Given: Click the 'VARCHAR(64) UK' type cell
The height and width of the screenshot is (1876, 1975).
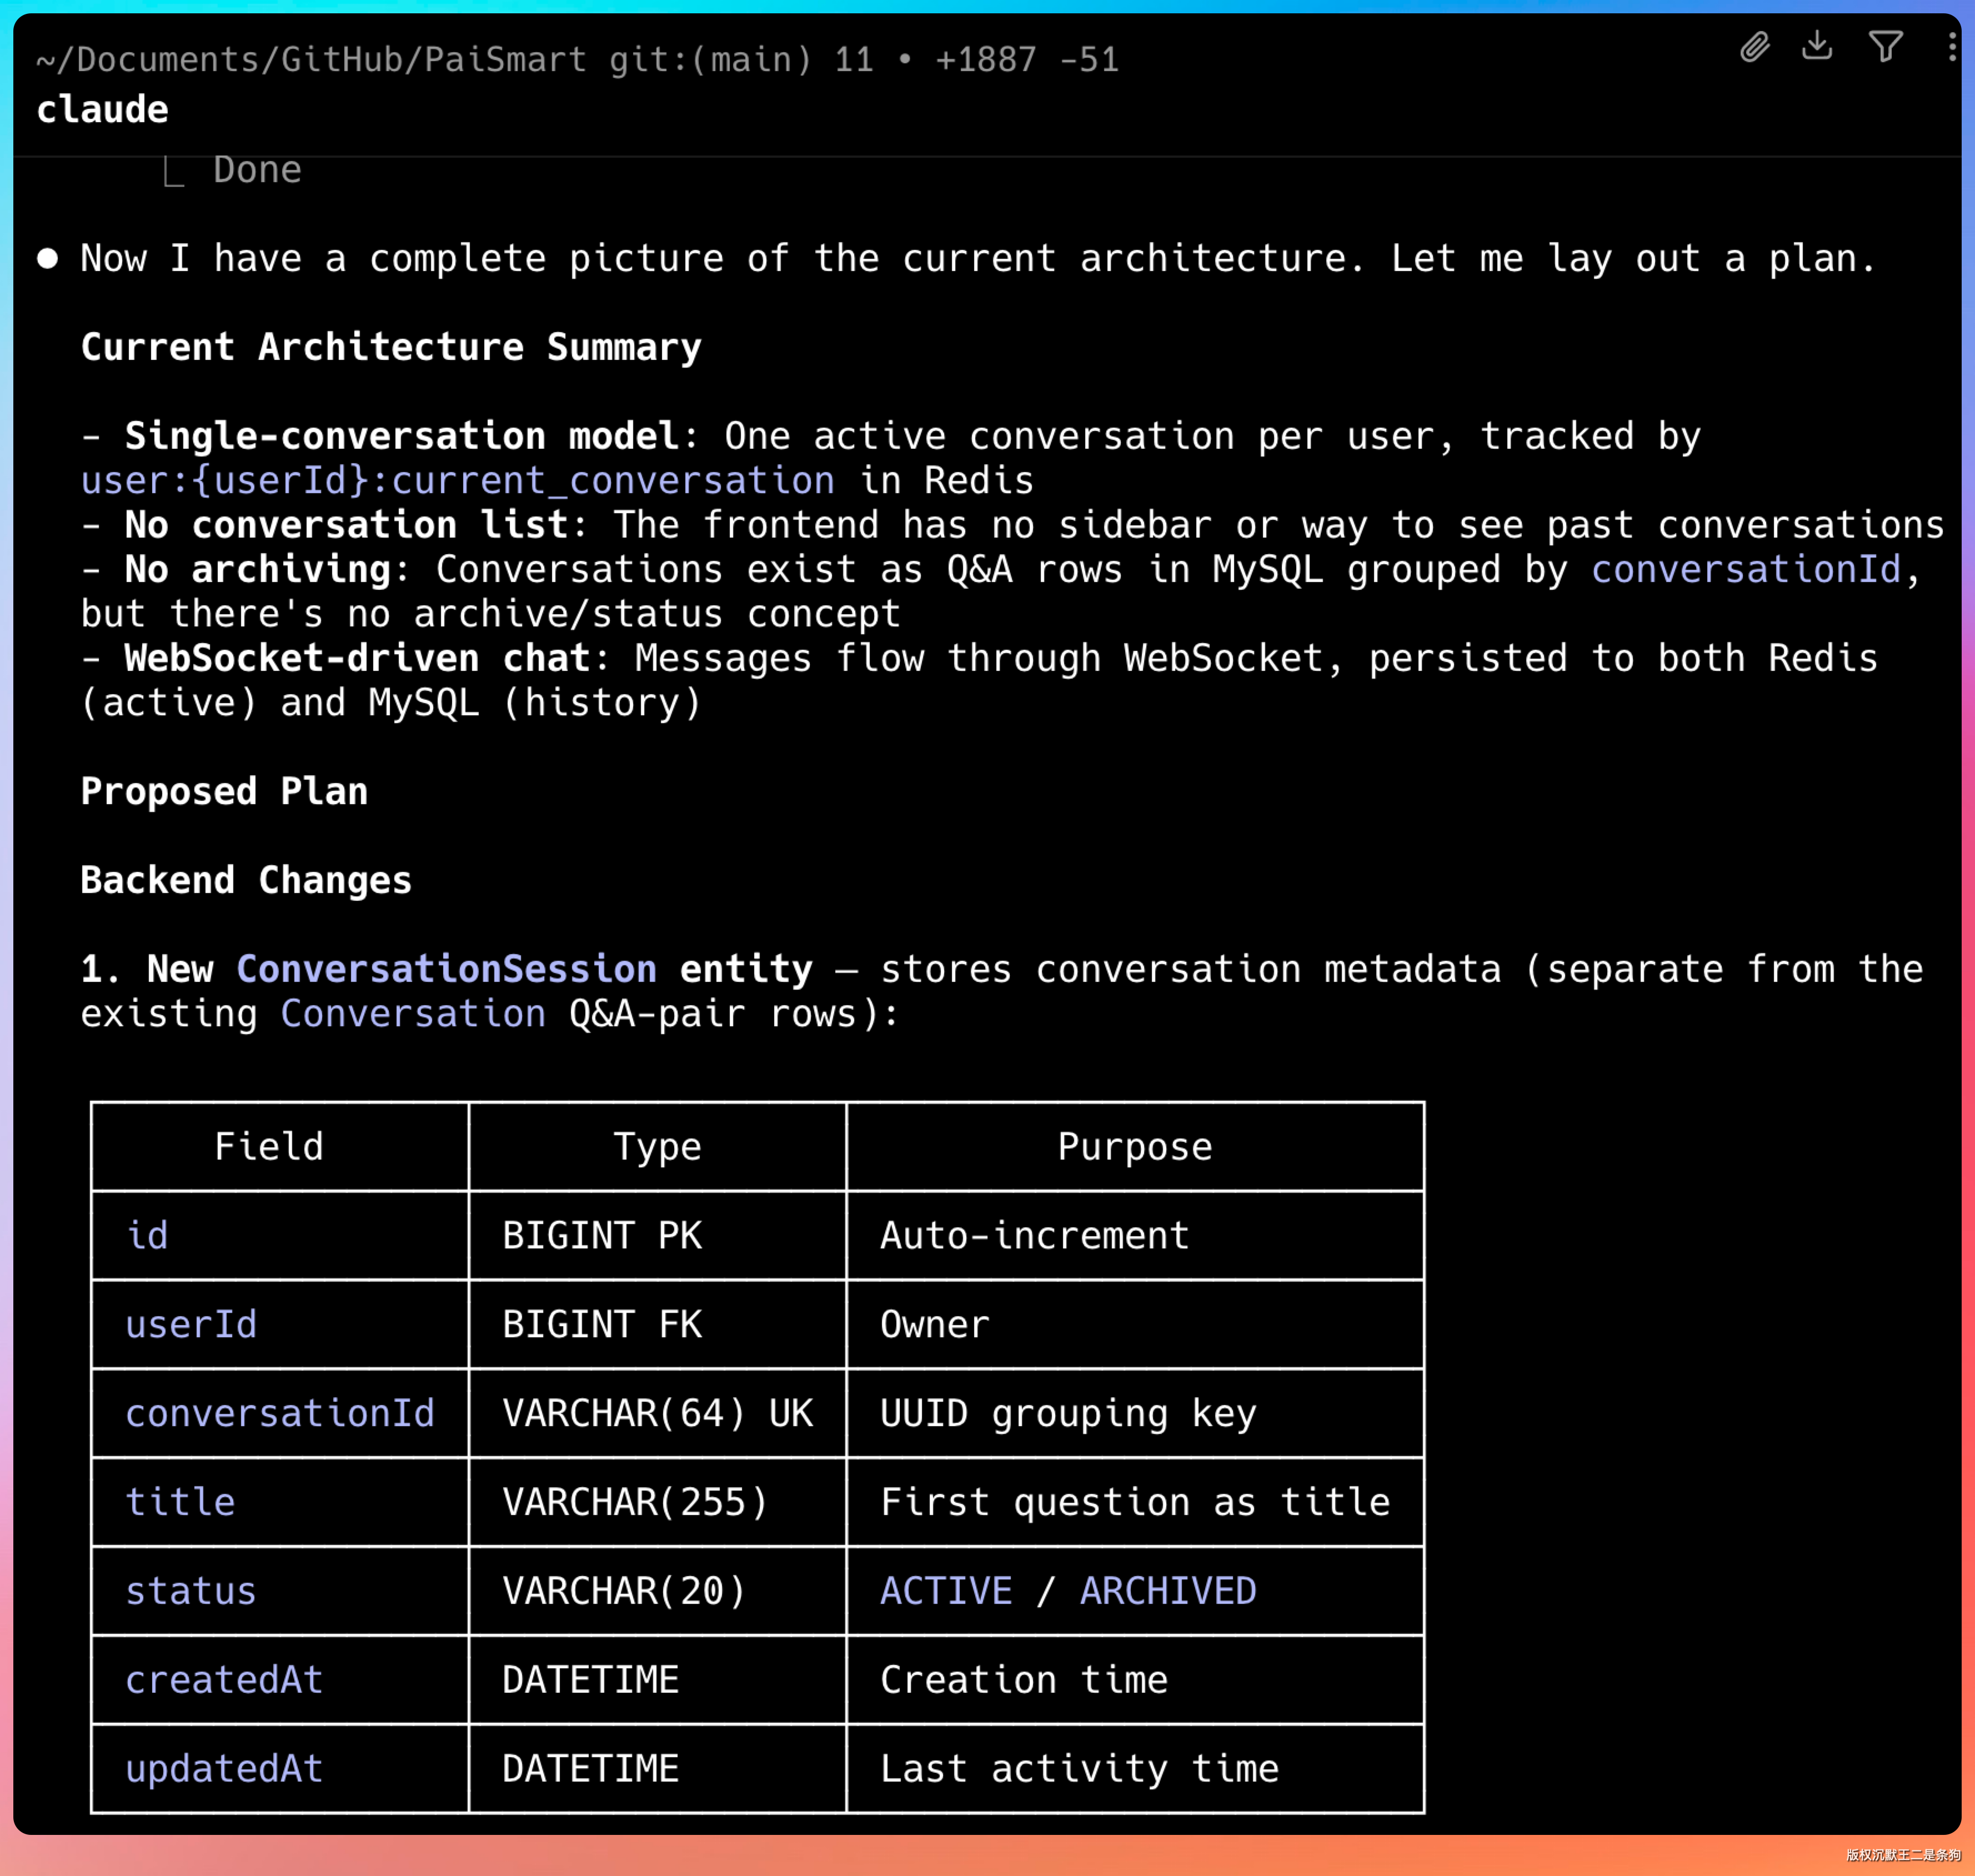Looking at the screenshot, I should pyautogui.click(x=657, y=1413).
